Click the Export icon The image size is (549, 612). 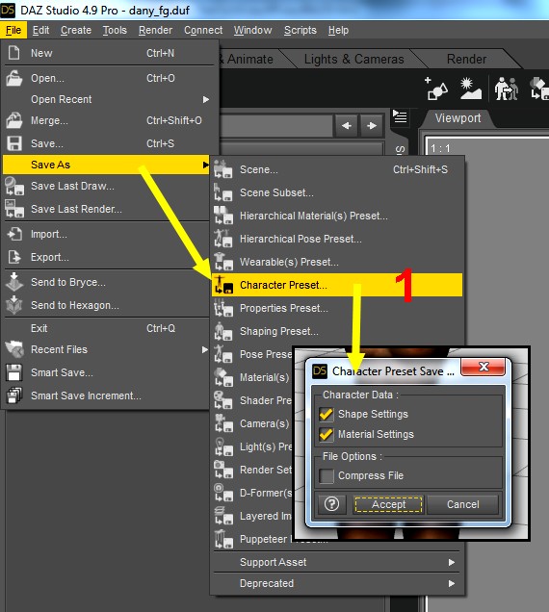[x=14, y=257]
